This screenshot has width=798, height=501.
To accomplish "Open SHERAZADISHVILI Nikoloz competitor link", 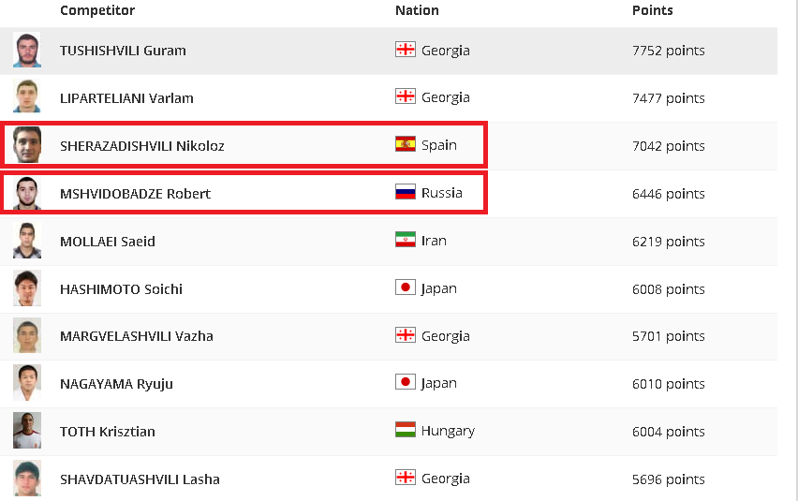I will [x=142, y=146].
